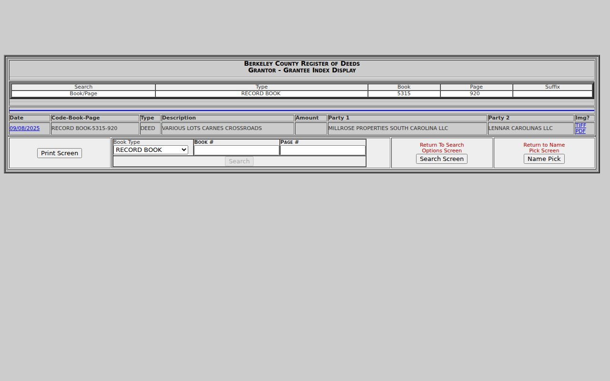
Task: Click the Page value 920
Action: pos(475,94)
